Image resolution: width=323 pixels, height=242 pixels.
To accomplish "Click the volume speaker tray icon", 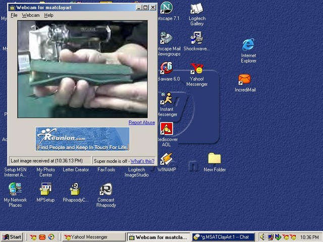I will tap(262, 237).
